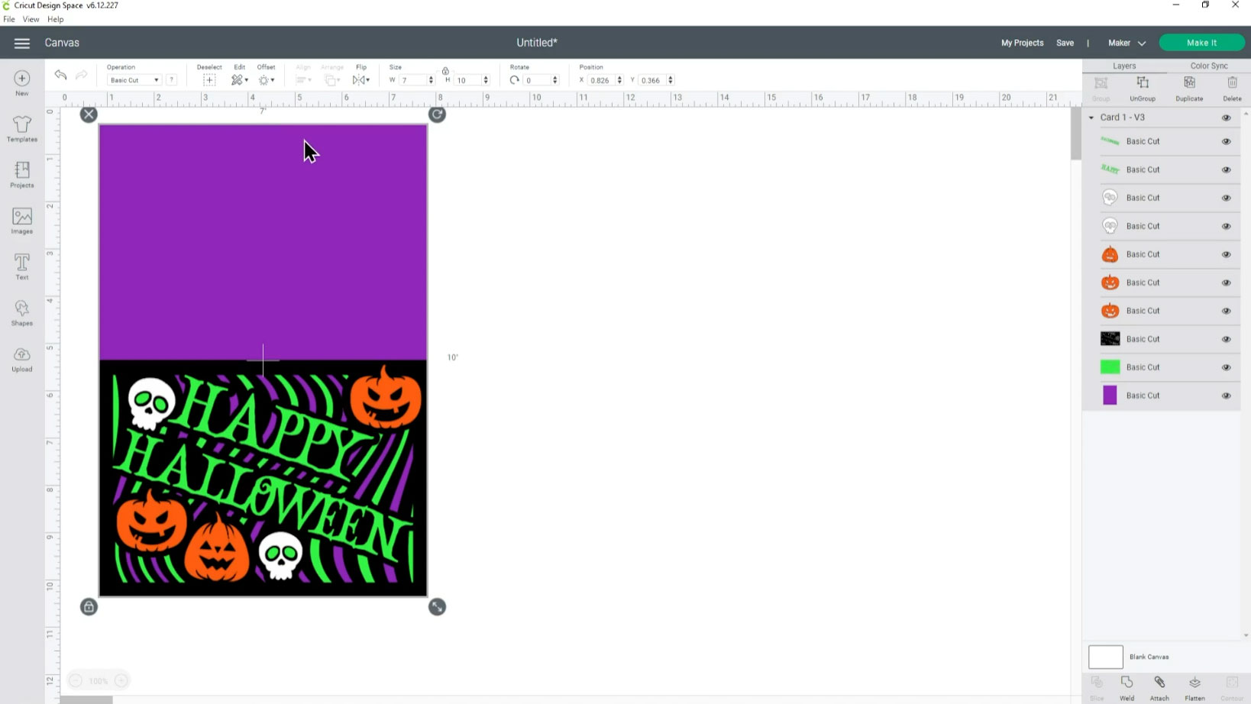Collapse the Card 1 - V3 layer group
Image resolution: width=1251 pixels, height=704 pixels.
pyautogui.click(x=1092, y=117)
